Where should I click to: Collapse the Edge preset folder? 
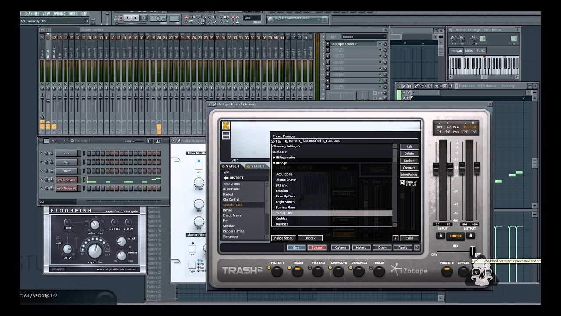tap(274, 163)
